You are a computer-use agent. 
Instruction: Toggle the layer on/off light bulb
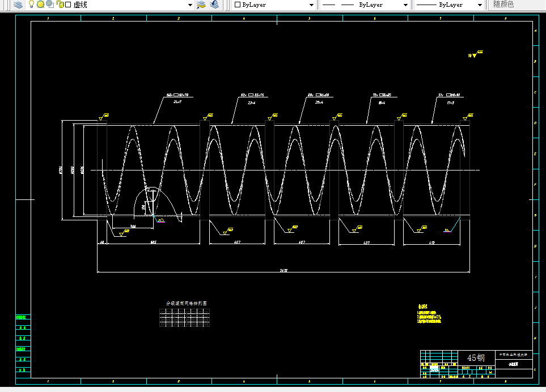31,4
